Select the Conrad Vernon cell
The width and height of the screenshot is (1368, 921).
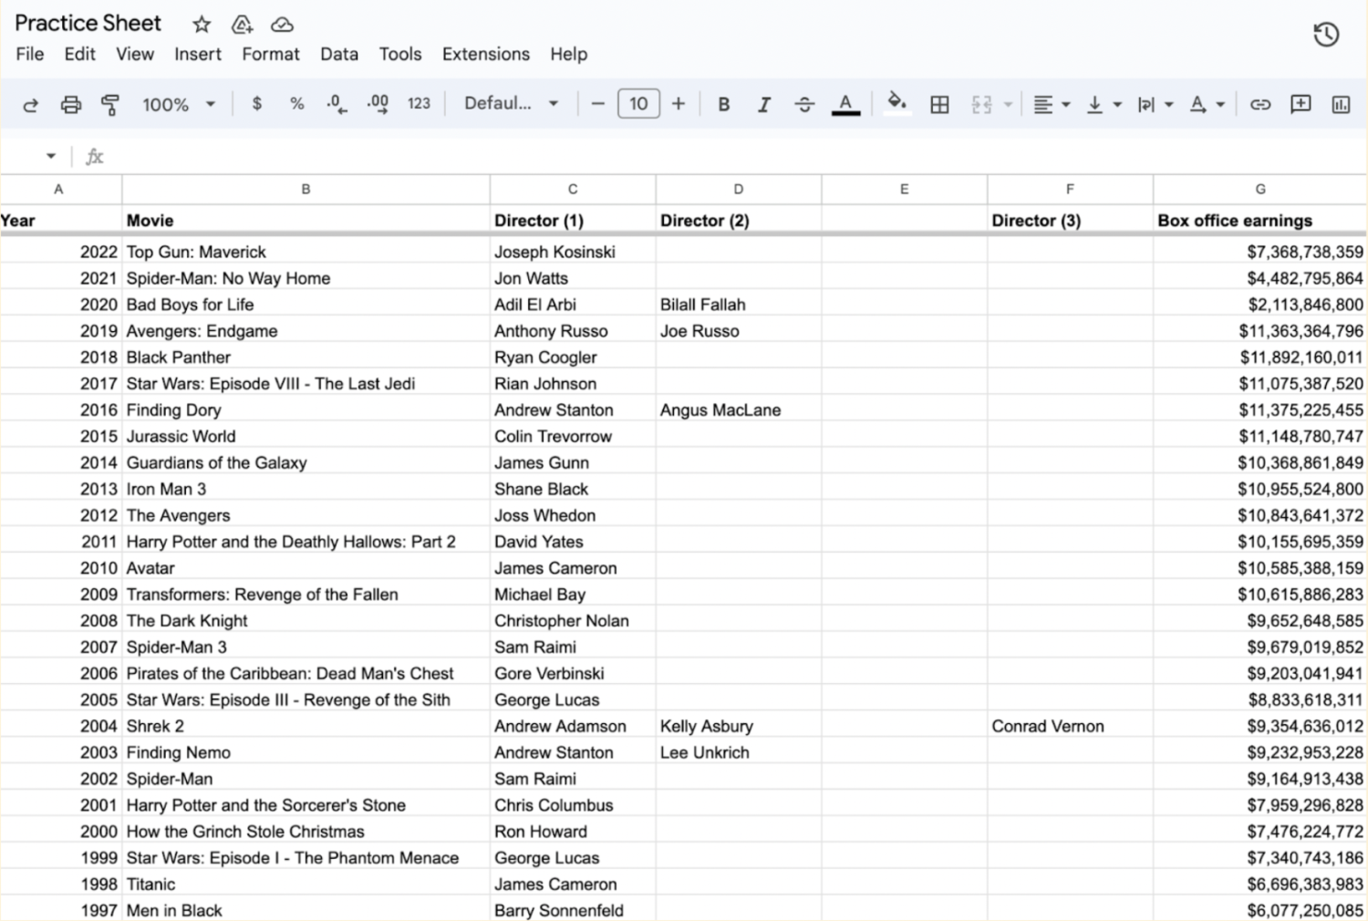[1070, 726]
